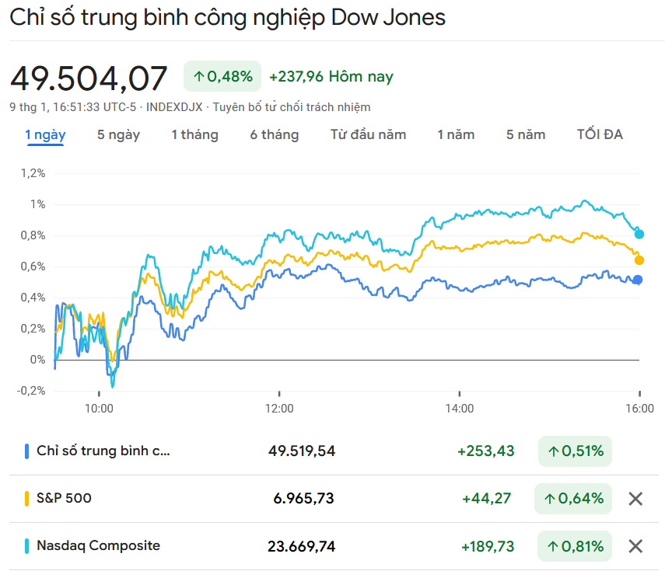This screenshot has width=665, height=571.
Task: Open the Nasdaq Composite row
Action: [98, 546]
